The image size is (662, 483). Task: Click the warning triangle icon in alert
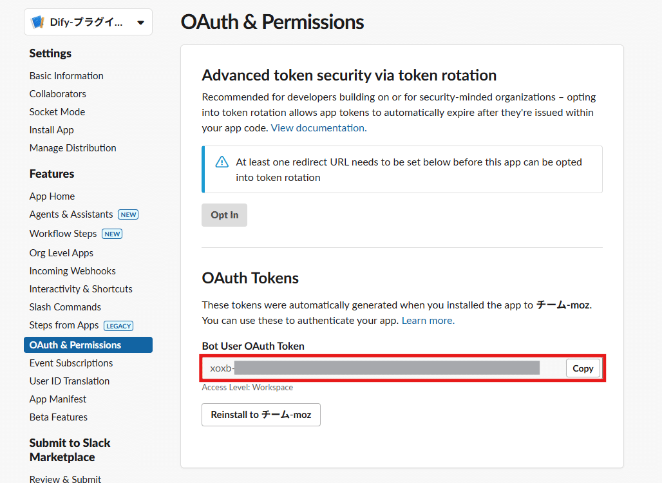pos(222,162)
